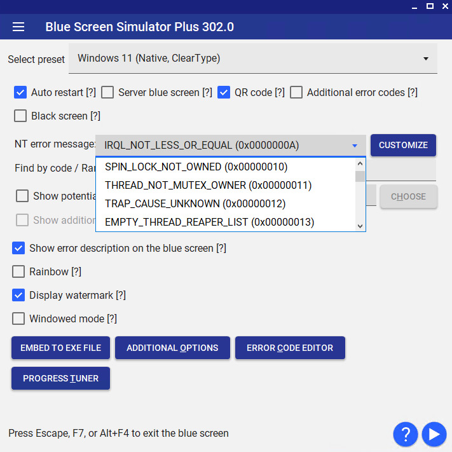Click the [?] help next to Rainbow
The image size is (452, 452).
point(76,272)
